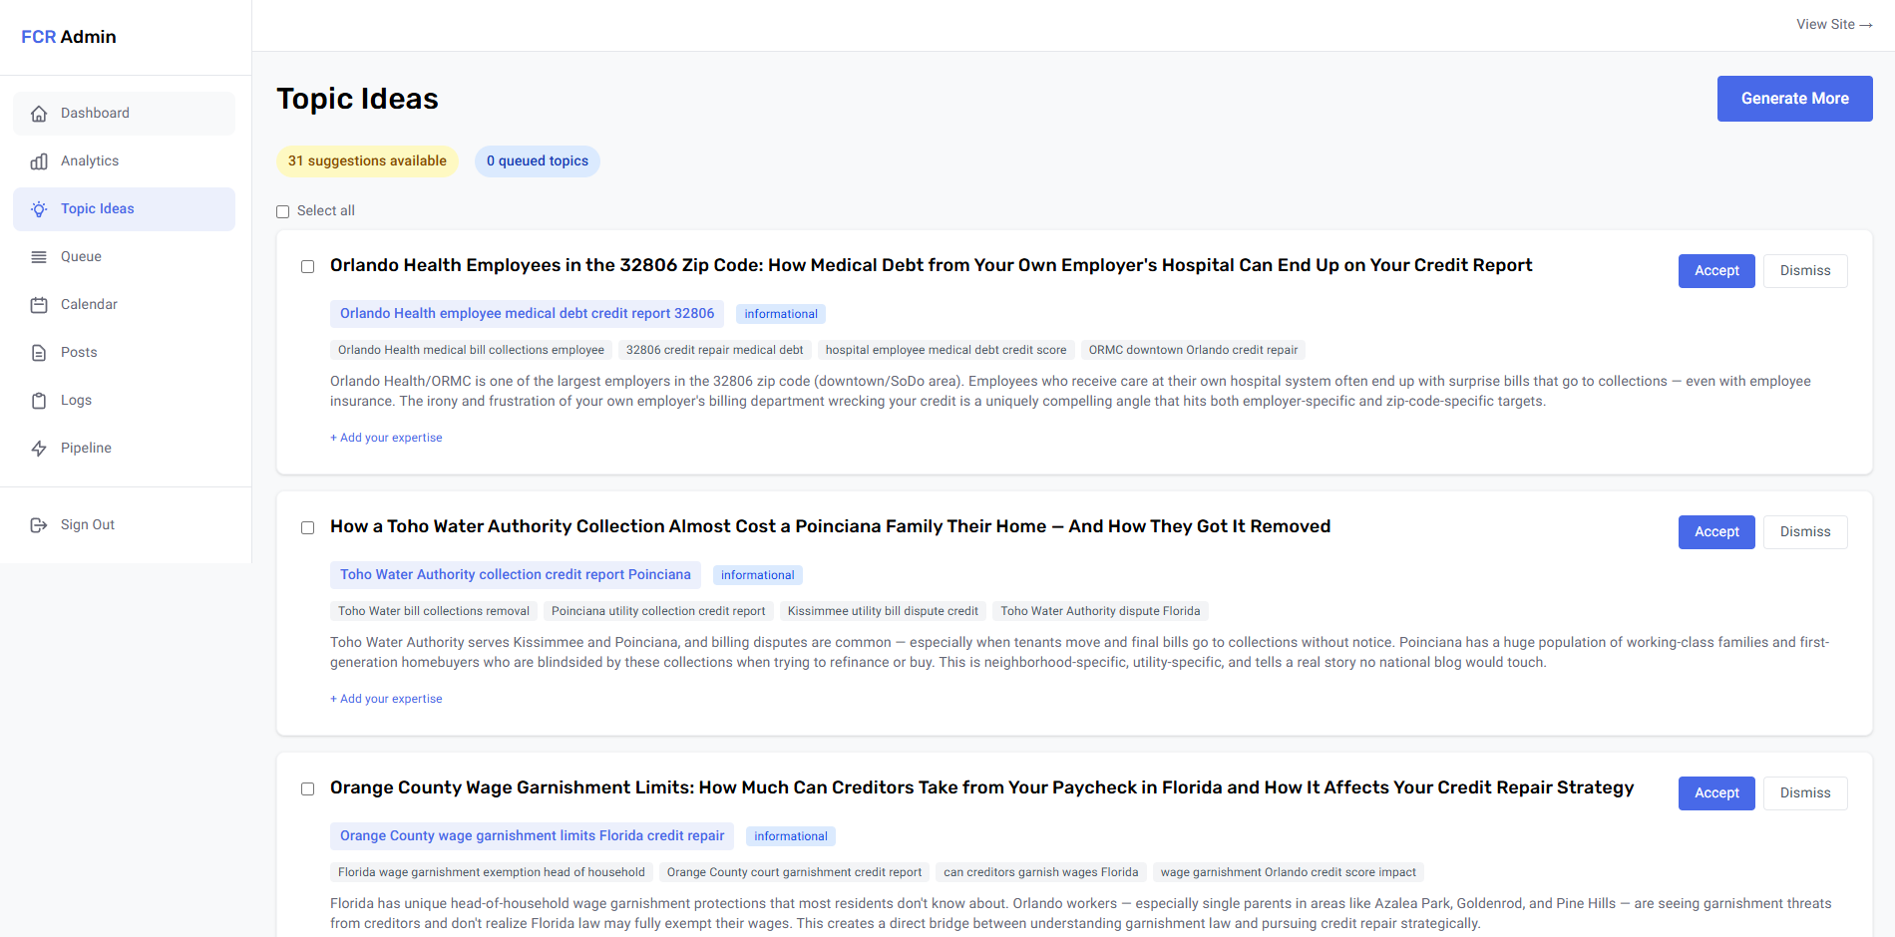Click keyword tag Orlando Health employee medical debt

527,314
